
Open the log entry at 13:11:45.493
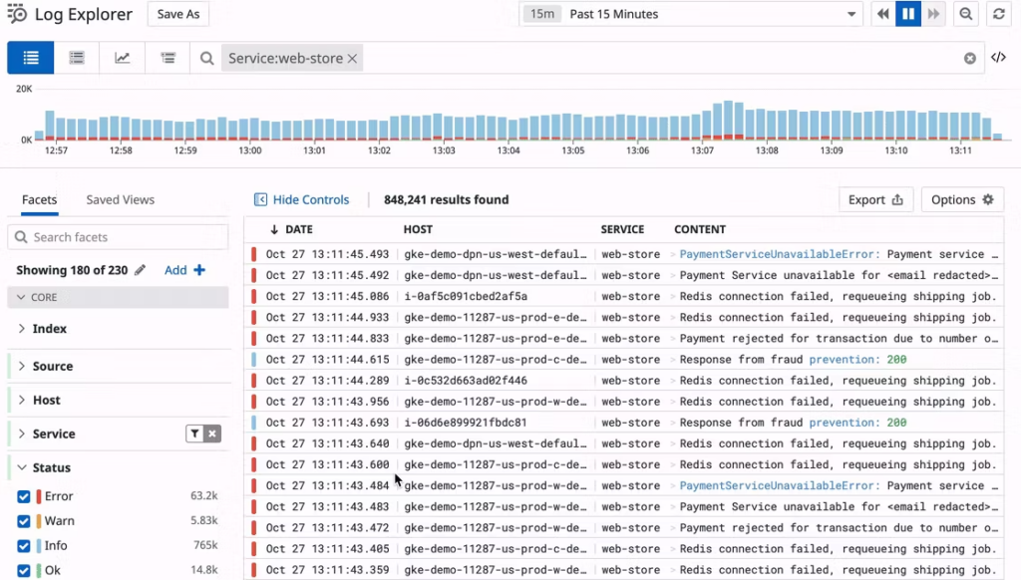click(x=624, y=254)
